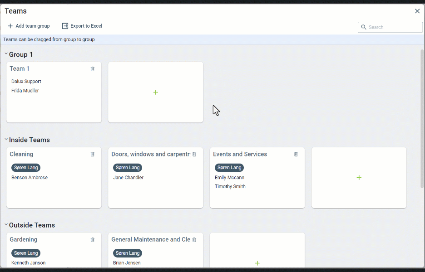The width and height of the screenshot is (425, 272).
Task: Add a new team to Outside Teams
Action: click(257, 263)
